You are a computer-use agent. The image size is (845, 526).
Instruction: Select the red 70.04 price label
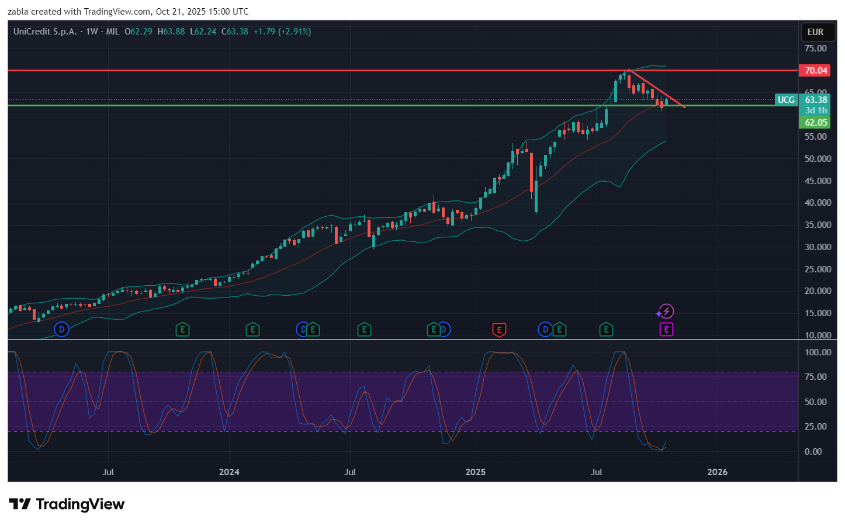coord(816,71)
